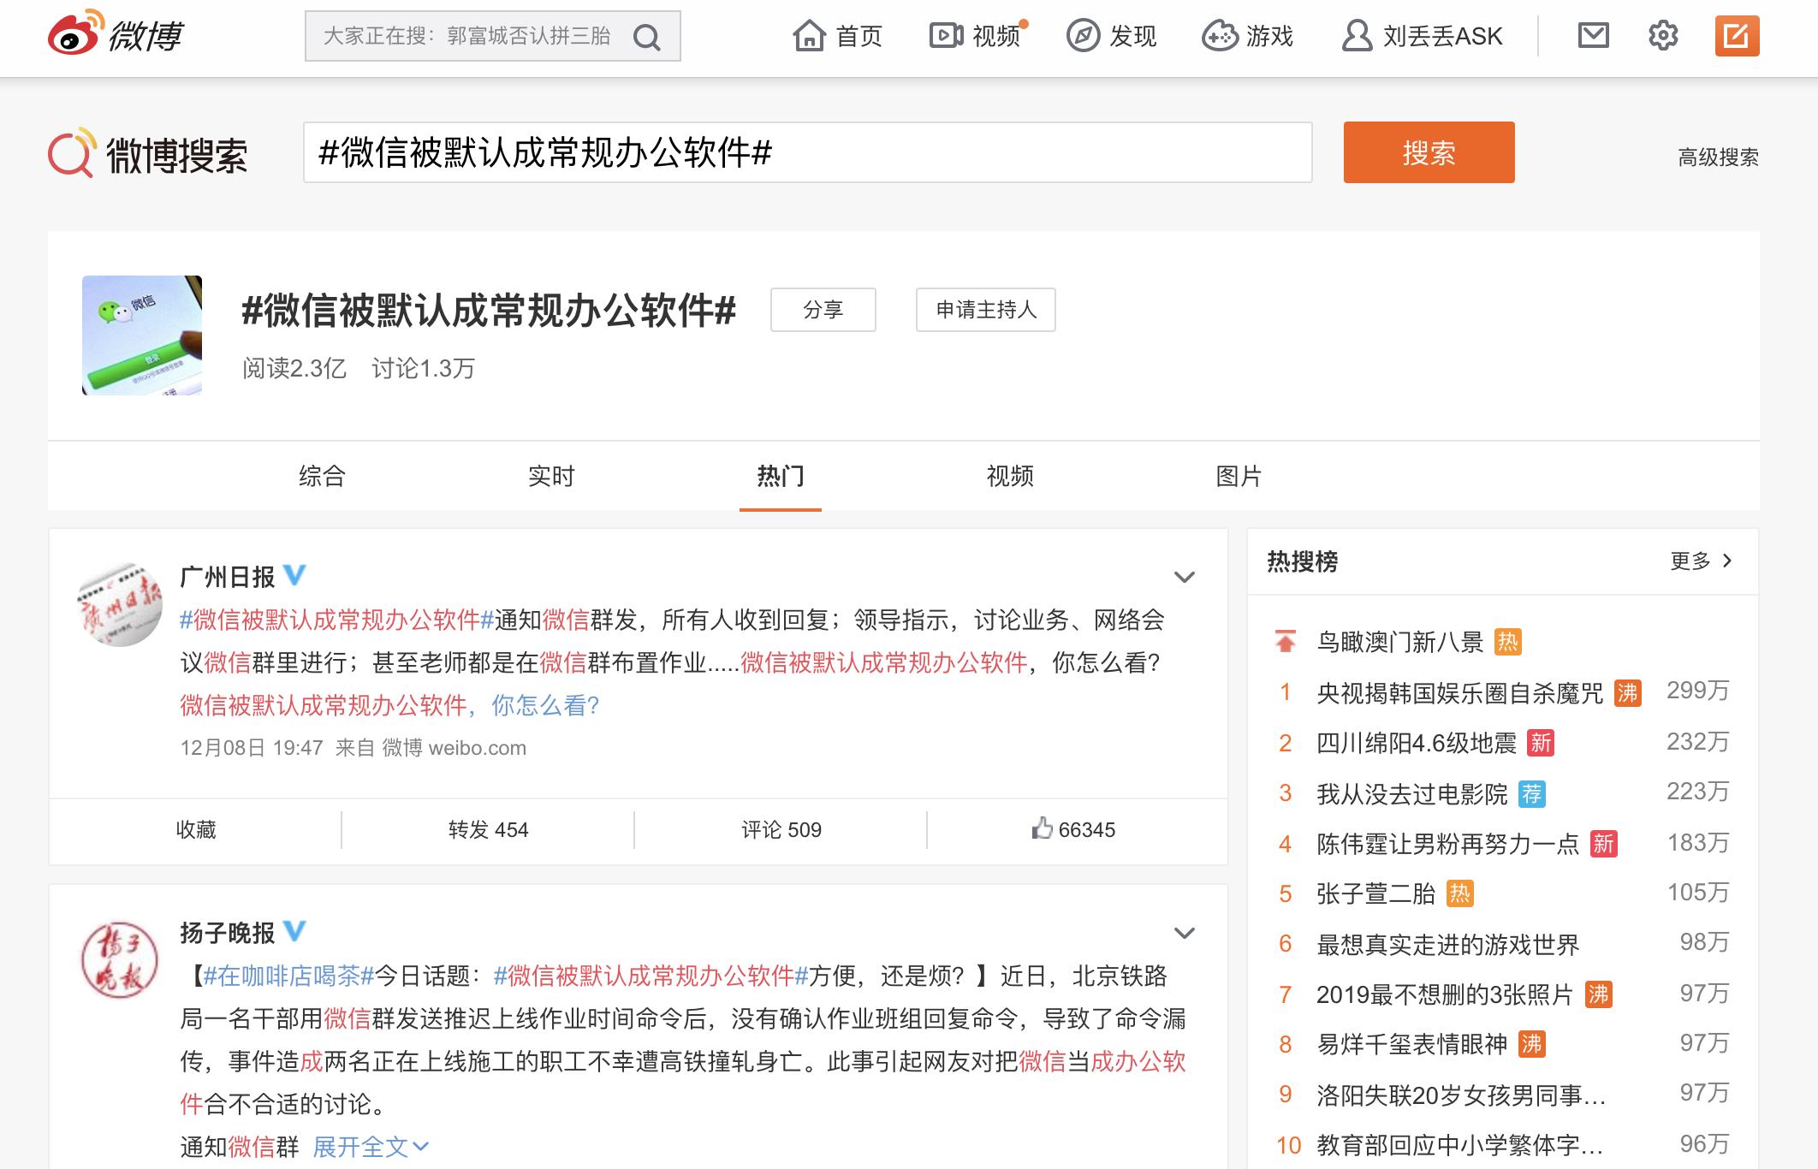This screenshot has width=1818, height=1169.
Task: Click the 阅读2.3亿 read count
Action: pyautogui.click(x=294, y=369)
